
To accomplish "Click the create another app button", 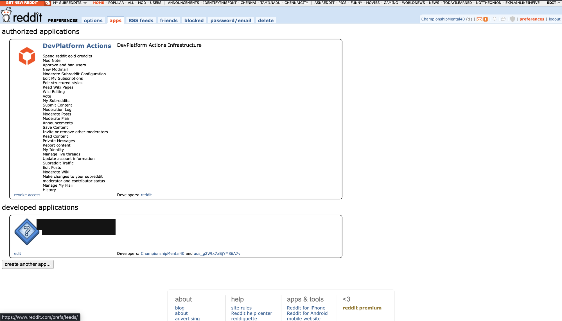I will 28,264.
